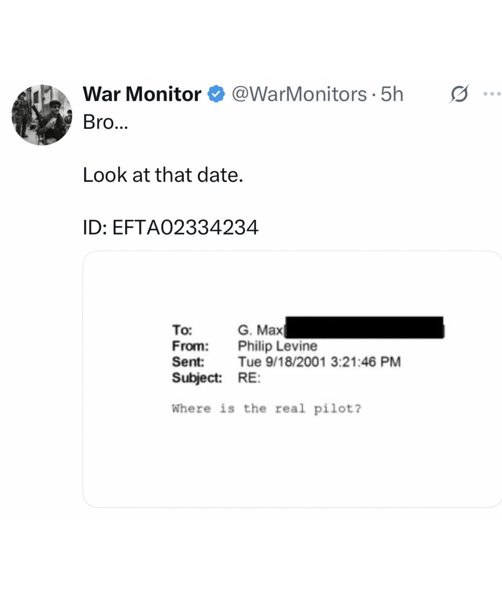Click the blue verified badge

(216, 94)
